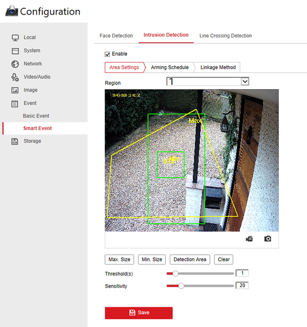This screenshot has height=327, width=307.
Task: Click the snapshot capture camera icon
Action: [268, 239]
